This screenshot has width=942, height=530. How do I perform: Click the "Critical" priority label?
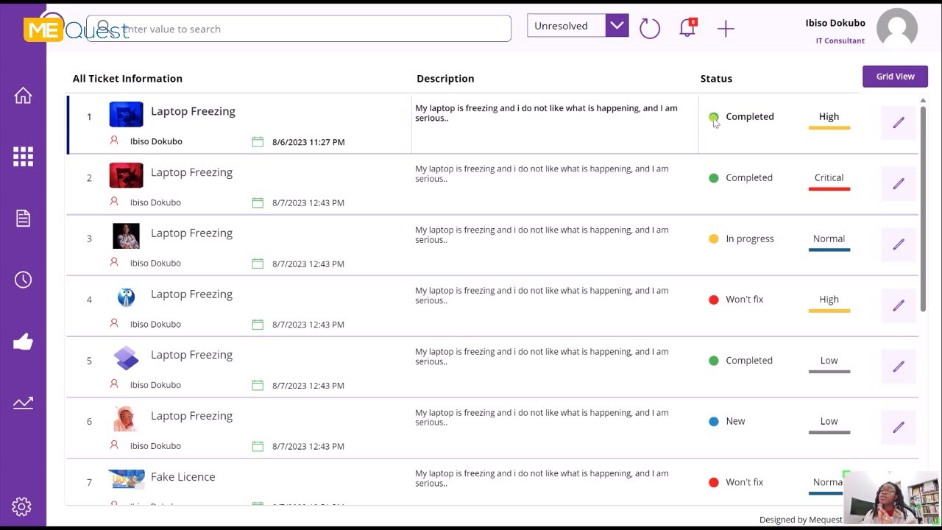[829, 177]
